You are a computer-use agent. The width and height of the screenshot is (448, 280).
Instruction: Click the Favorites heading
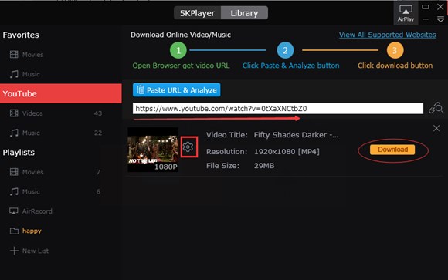point(21,35)
